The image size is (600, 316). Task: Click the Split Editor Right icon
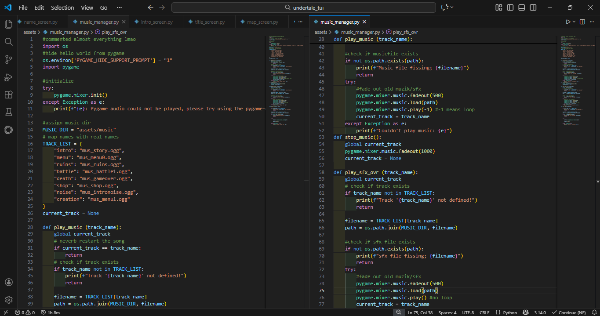pyautogui.click(x=582, y=22)
